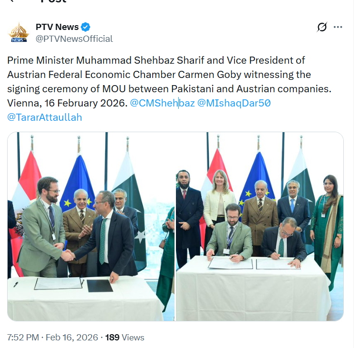
Task: Click the Post heading at top
Action: 53,2
